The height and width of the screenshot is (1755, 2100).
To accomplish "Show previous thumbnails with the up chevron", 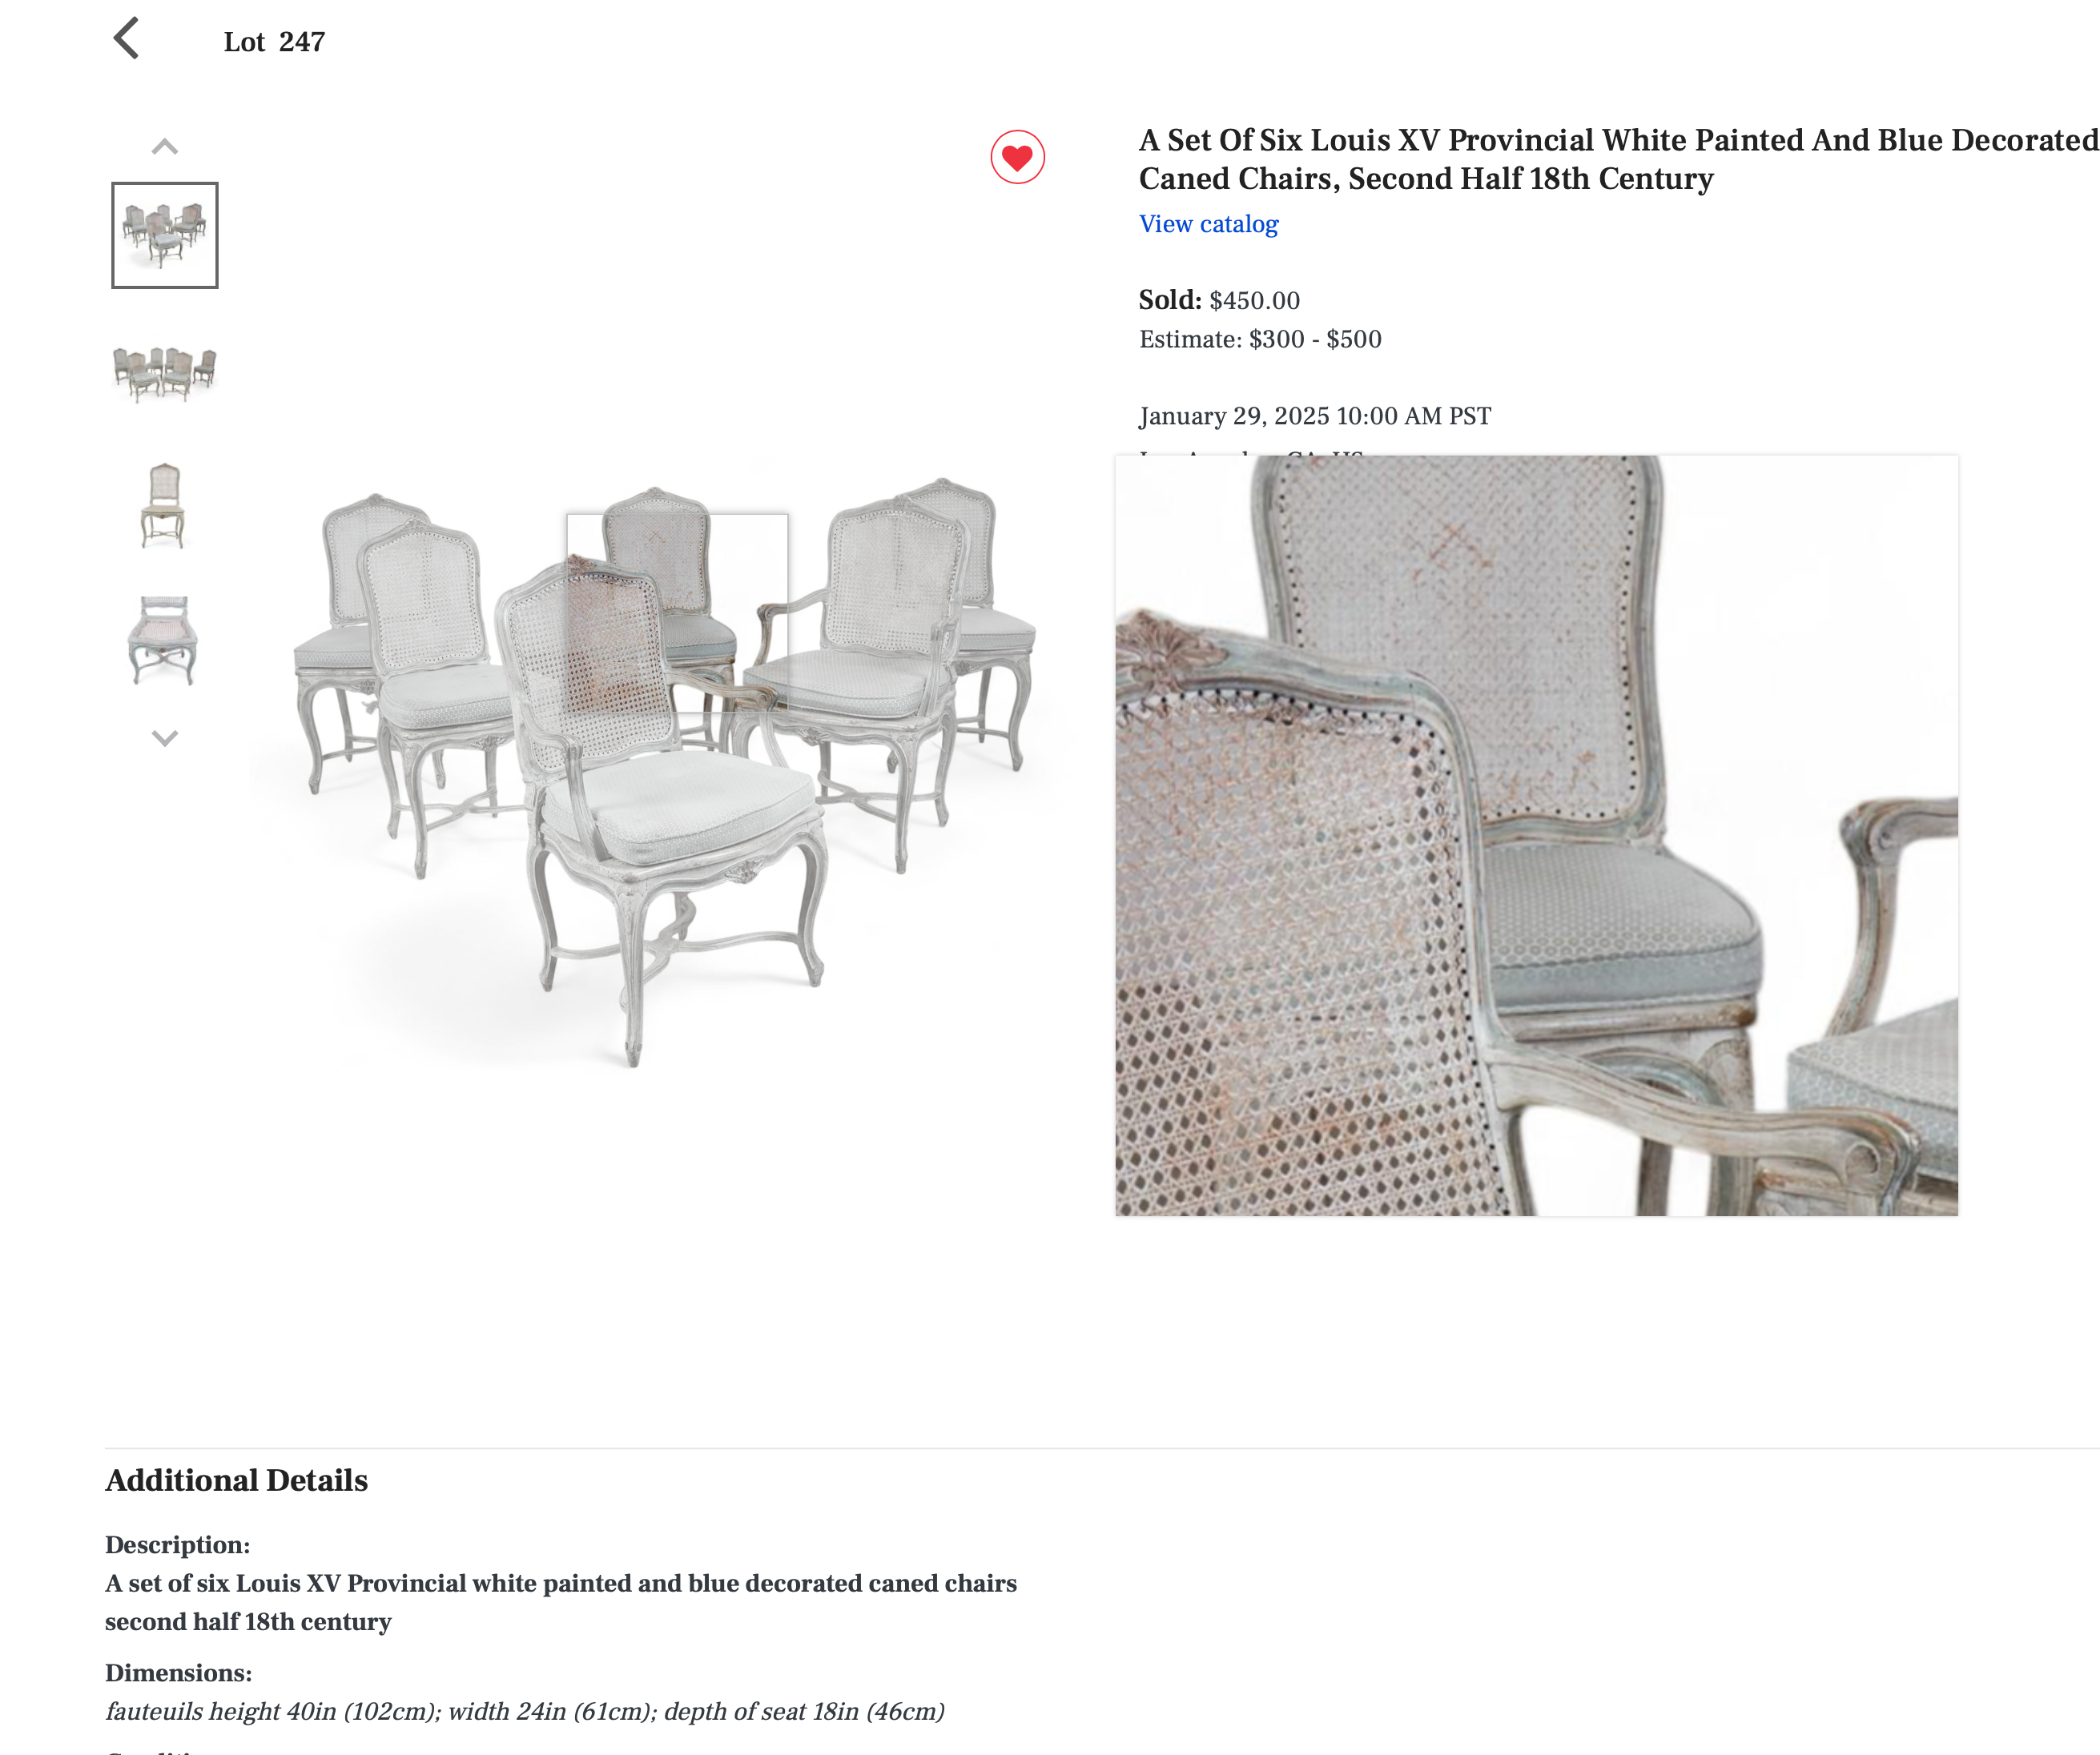I will [164, 147].
